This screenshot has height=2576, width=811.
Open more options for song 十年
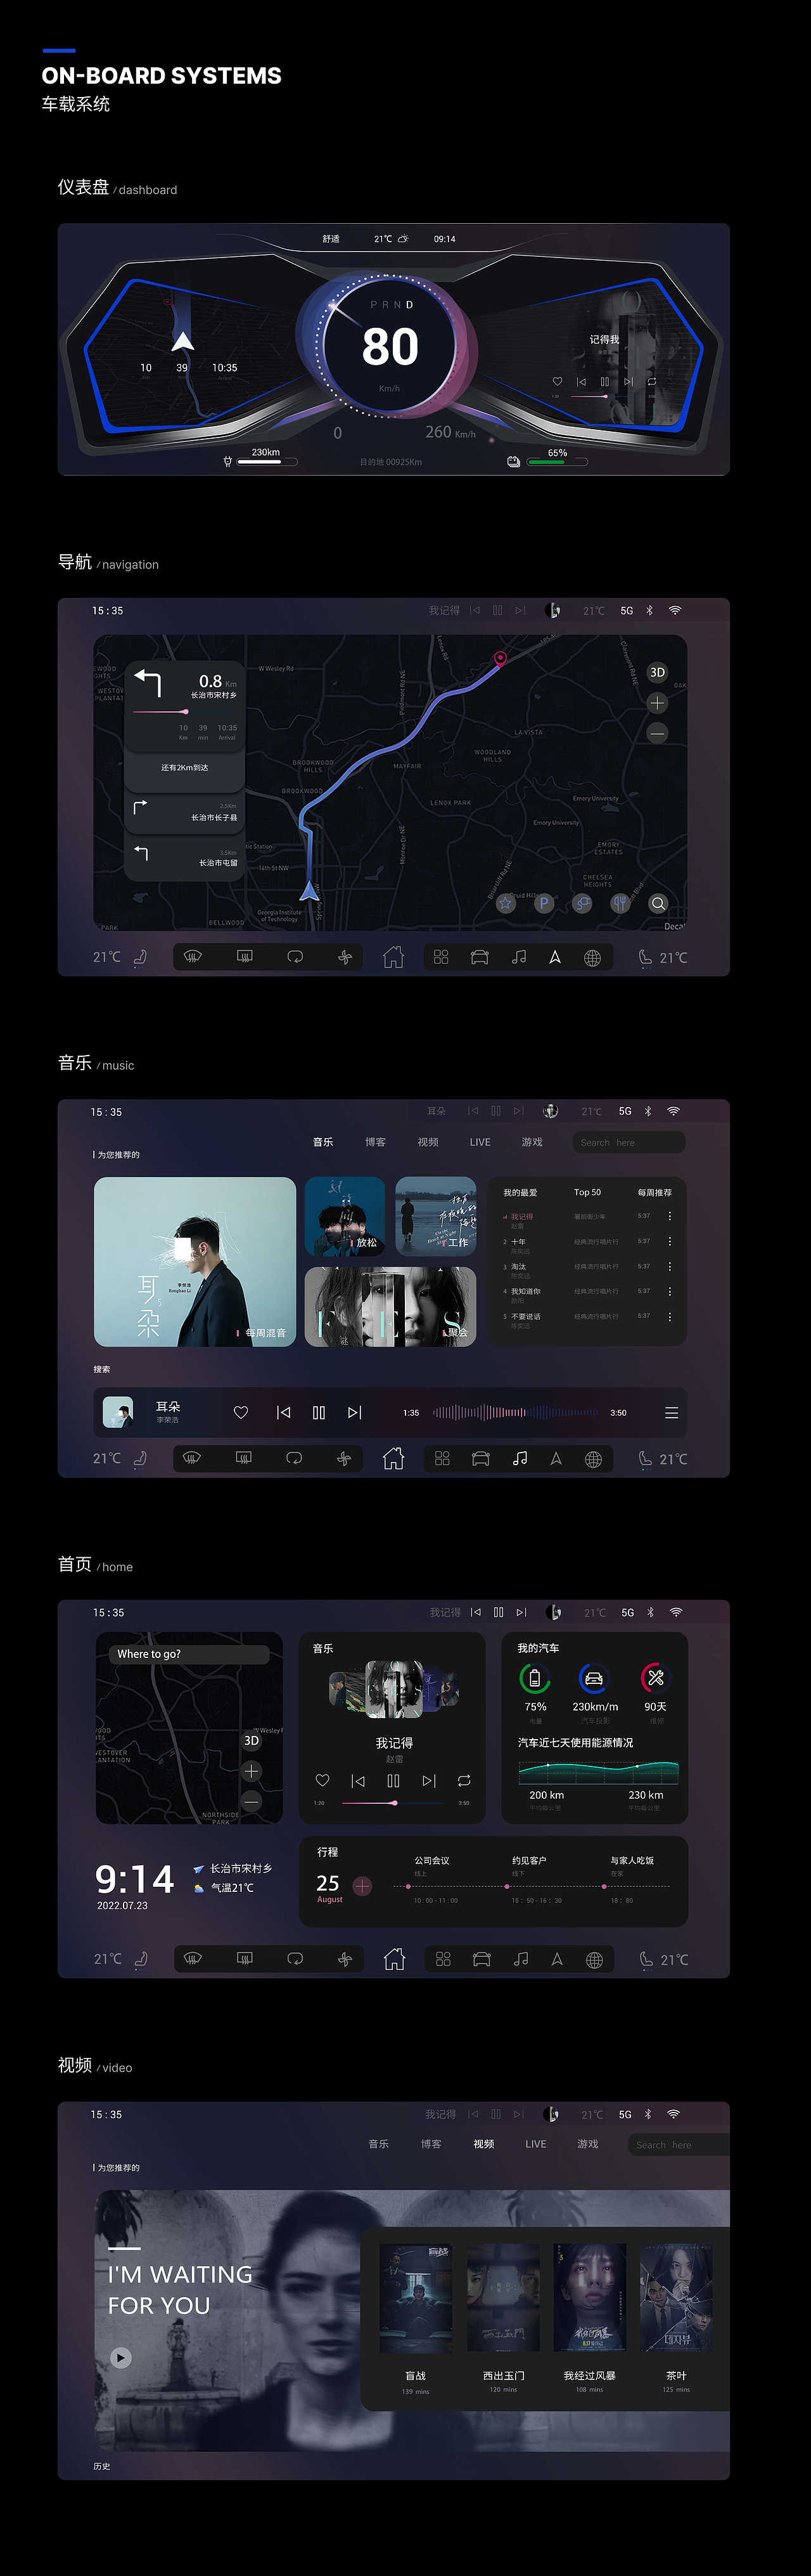click(x=669, y=1241)
